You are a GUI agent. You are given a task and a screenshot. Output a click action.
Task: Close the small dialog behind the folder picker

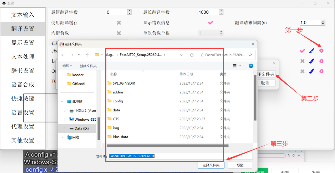click(274, 63)
